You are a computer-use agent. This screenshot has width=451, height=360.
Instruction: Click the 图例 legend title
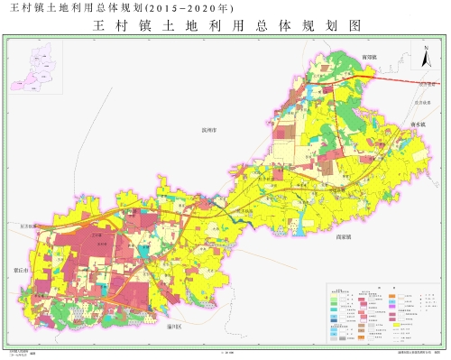pyautogui.click(x=387, y=288)
